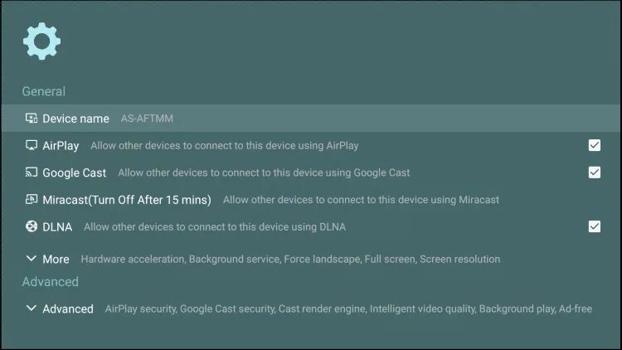This screenshot has height=350, width=622.
Task: Expand the Advanced chevron arrow
Action: [x=32, y=309]
